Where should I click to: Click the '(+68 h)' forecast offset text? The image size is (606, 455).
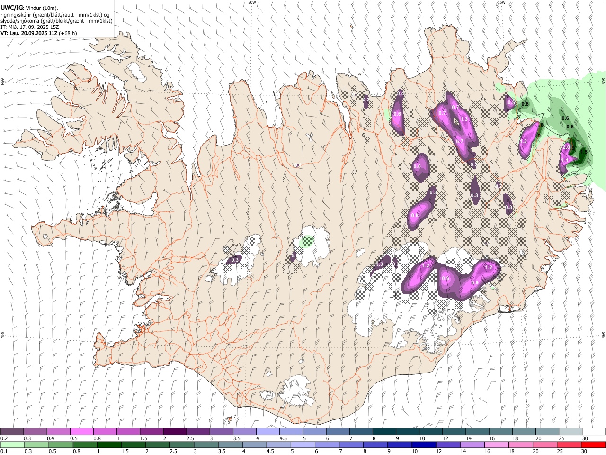point(68,33)
